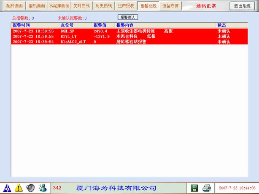The image size is (259, 194).
Task: Select alarm row B1aALC2_ALT
Action: coord(129,42)
